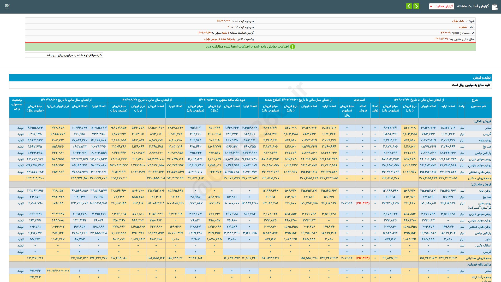Click the جمع فروش داخلی total row label
The image size is (501, 282).
479,178
